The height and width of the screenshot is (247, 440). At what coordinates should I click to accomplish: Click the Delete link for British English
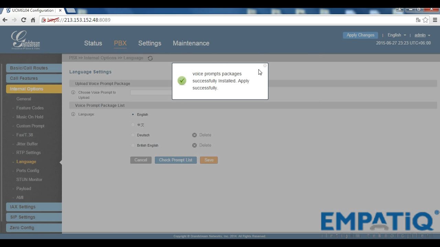[x=205, y=145]
